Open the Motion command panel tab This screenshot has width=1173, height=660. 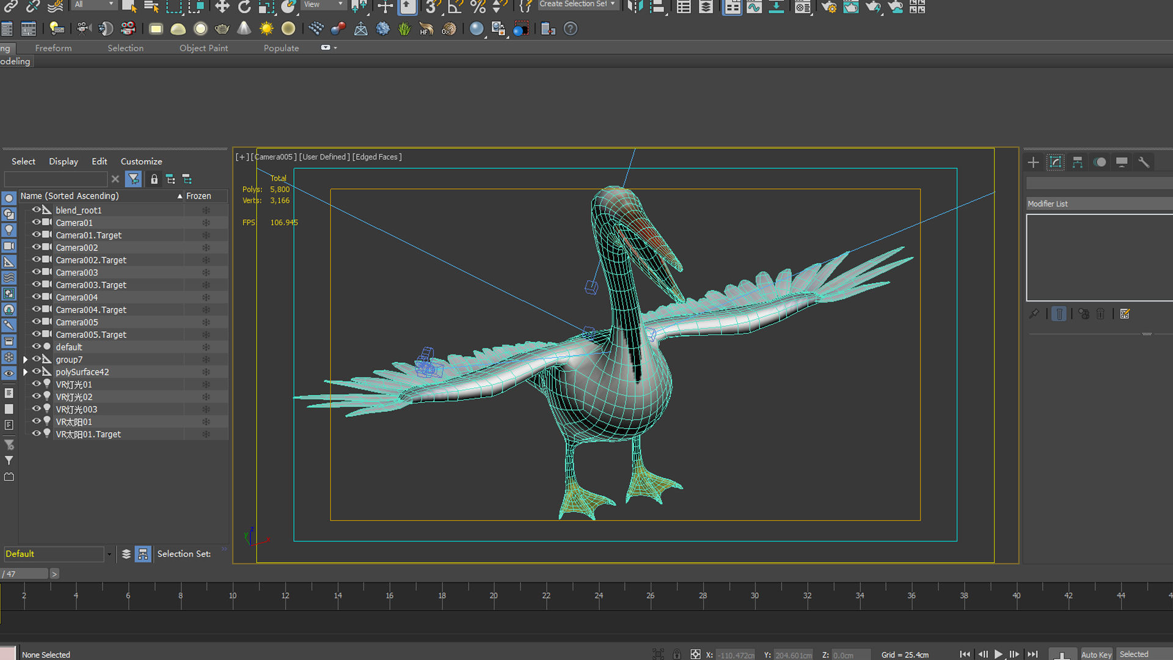tap(1100, 162)
